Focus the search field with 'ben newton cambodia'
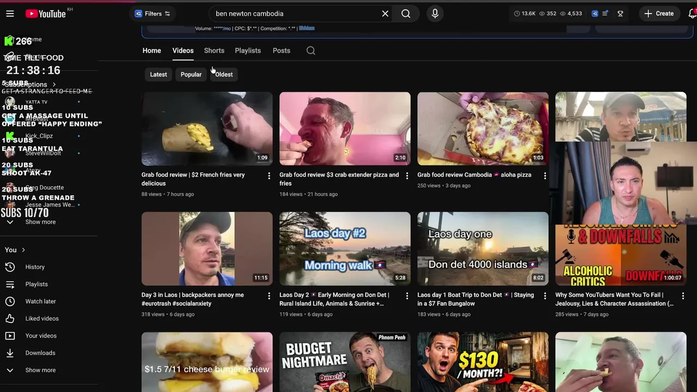 click(x=294, y=14)
